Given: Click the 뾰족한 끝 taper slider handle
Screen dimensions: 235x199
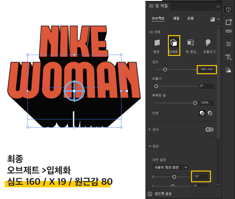Looking at the screenshot, I should click(195, 103).
